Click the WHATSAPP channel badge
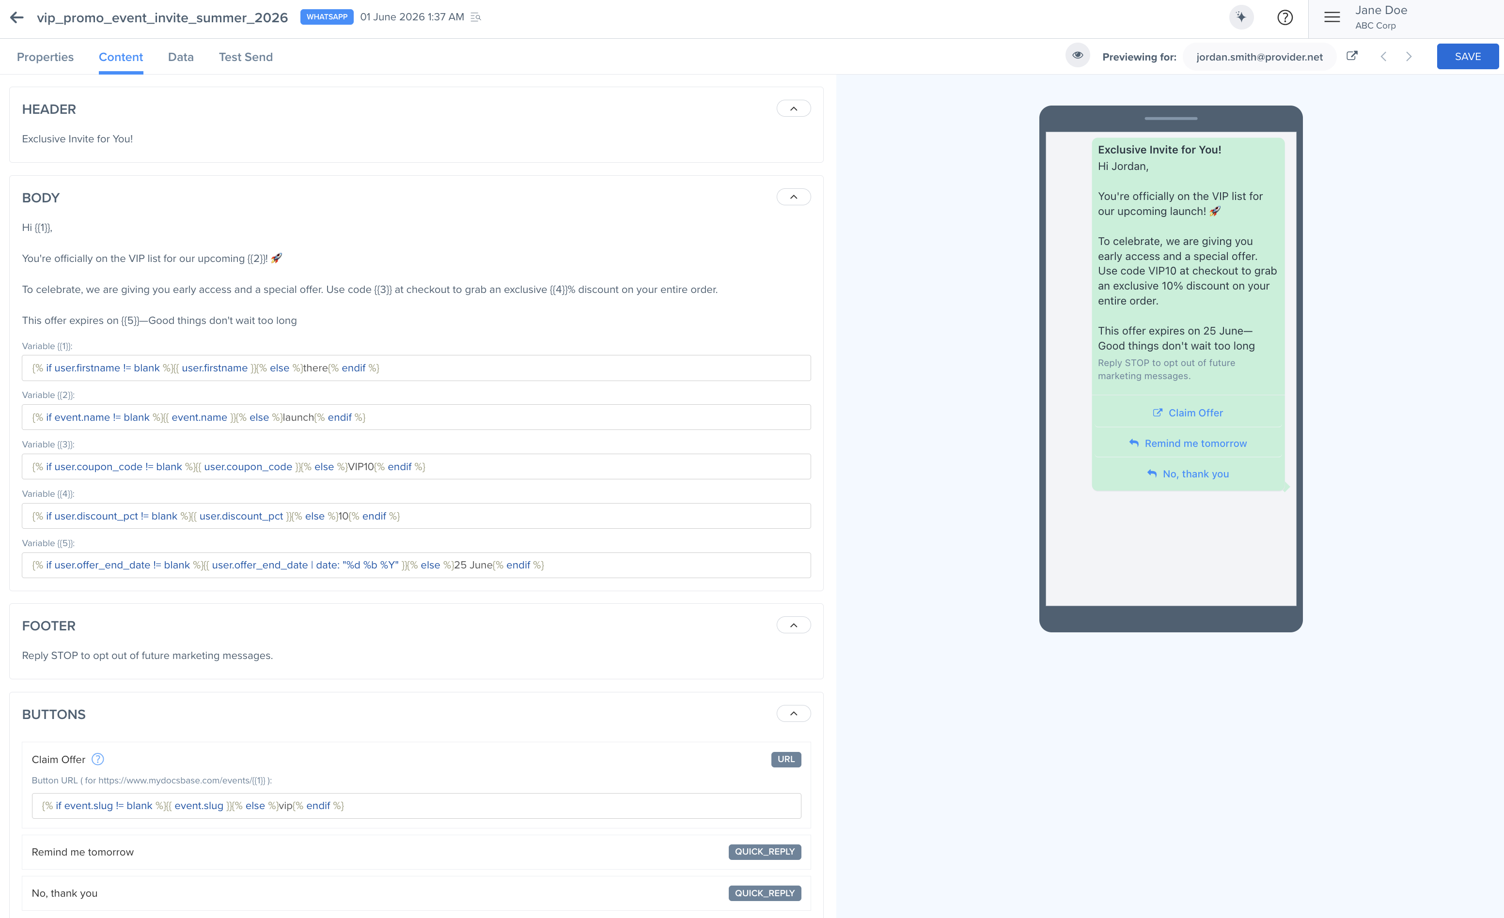The image size is (1504, 918). [327, 17]
